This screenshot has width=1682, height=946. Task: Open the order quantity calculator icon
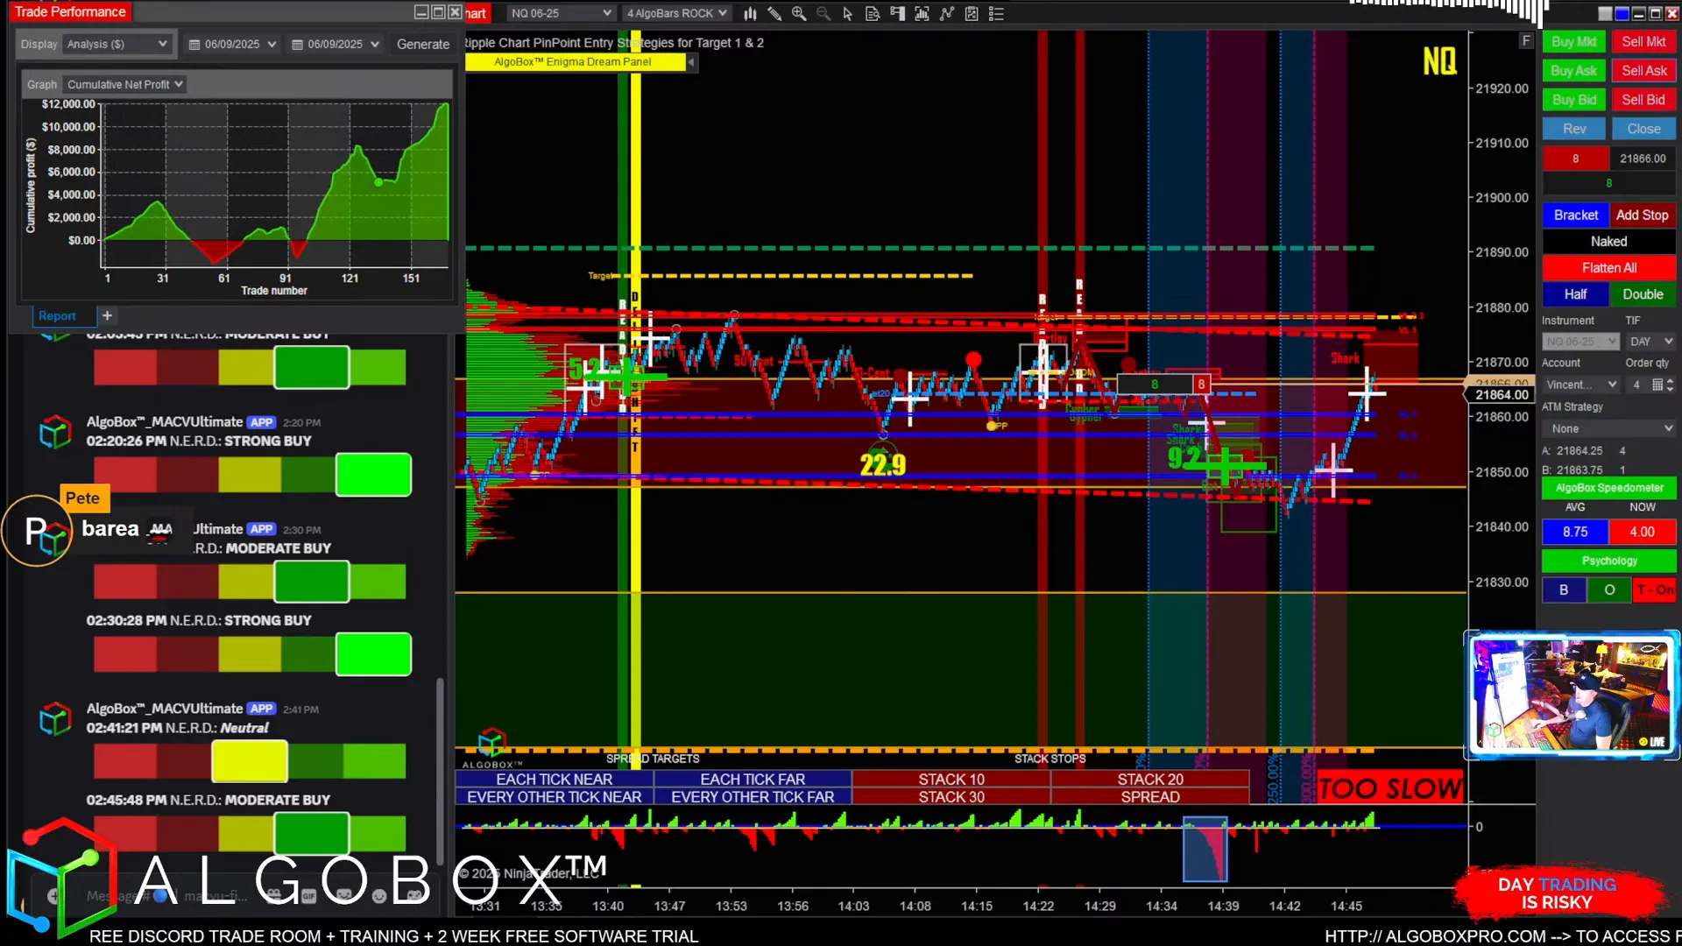(1657, 385)
